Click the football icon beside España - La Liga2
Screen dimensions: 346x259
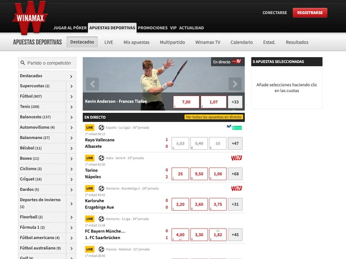tap(101, 127)
